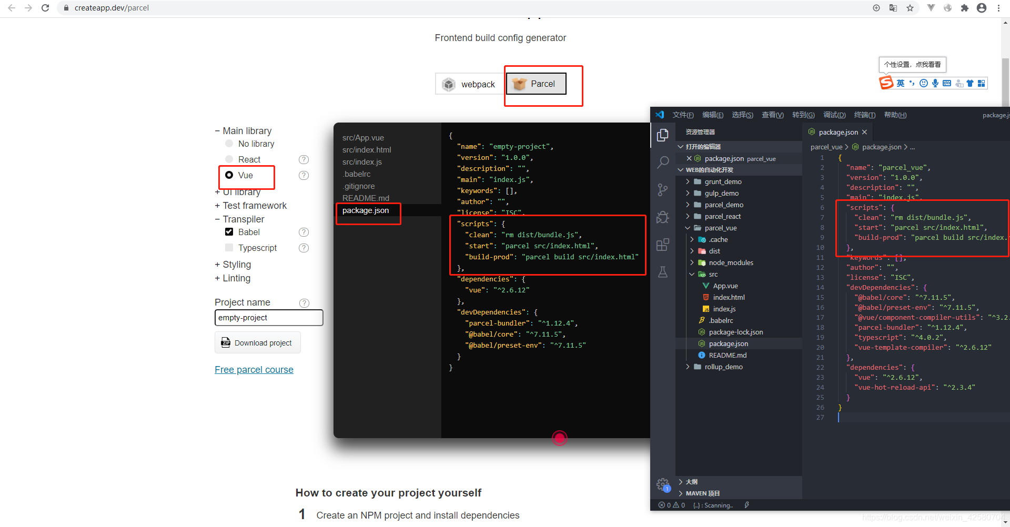Click the Sogou input method S logo
The height and width of the screenshot is (527, 1010).
coord(886,83)
